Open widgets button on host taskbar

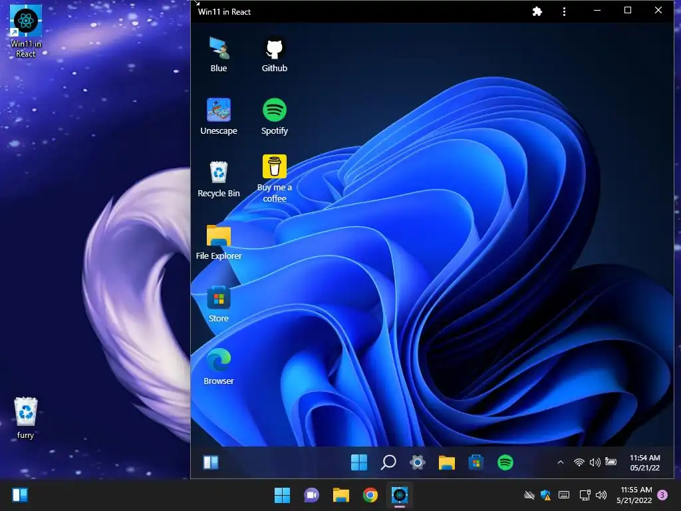tap(19, 495)
